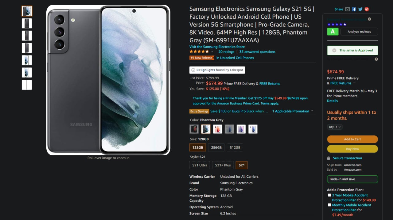
Task: Click the Fakespot grade A badge
Action: pyautogui.click(x=333, y=32)
